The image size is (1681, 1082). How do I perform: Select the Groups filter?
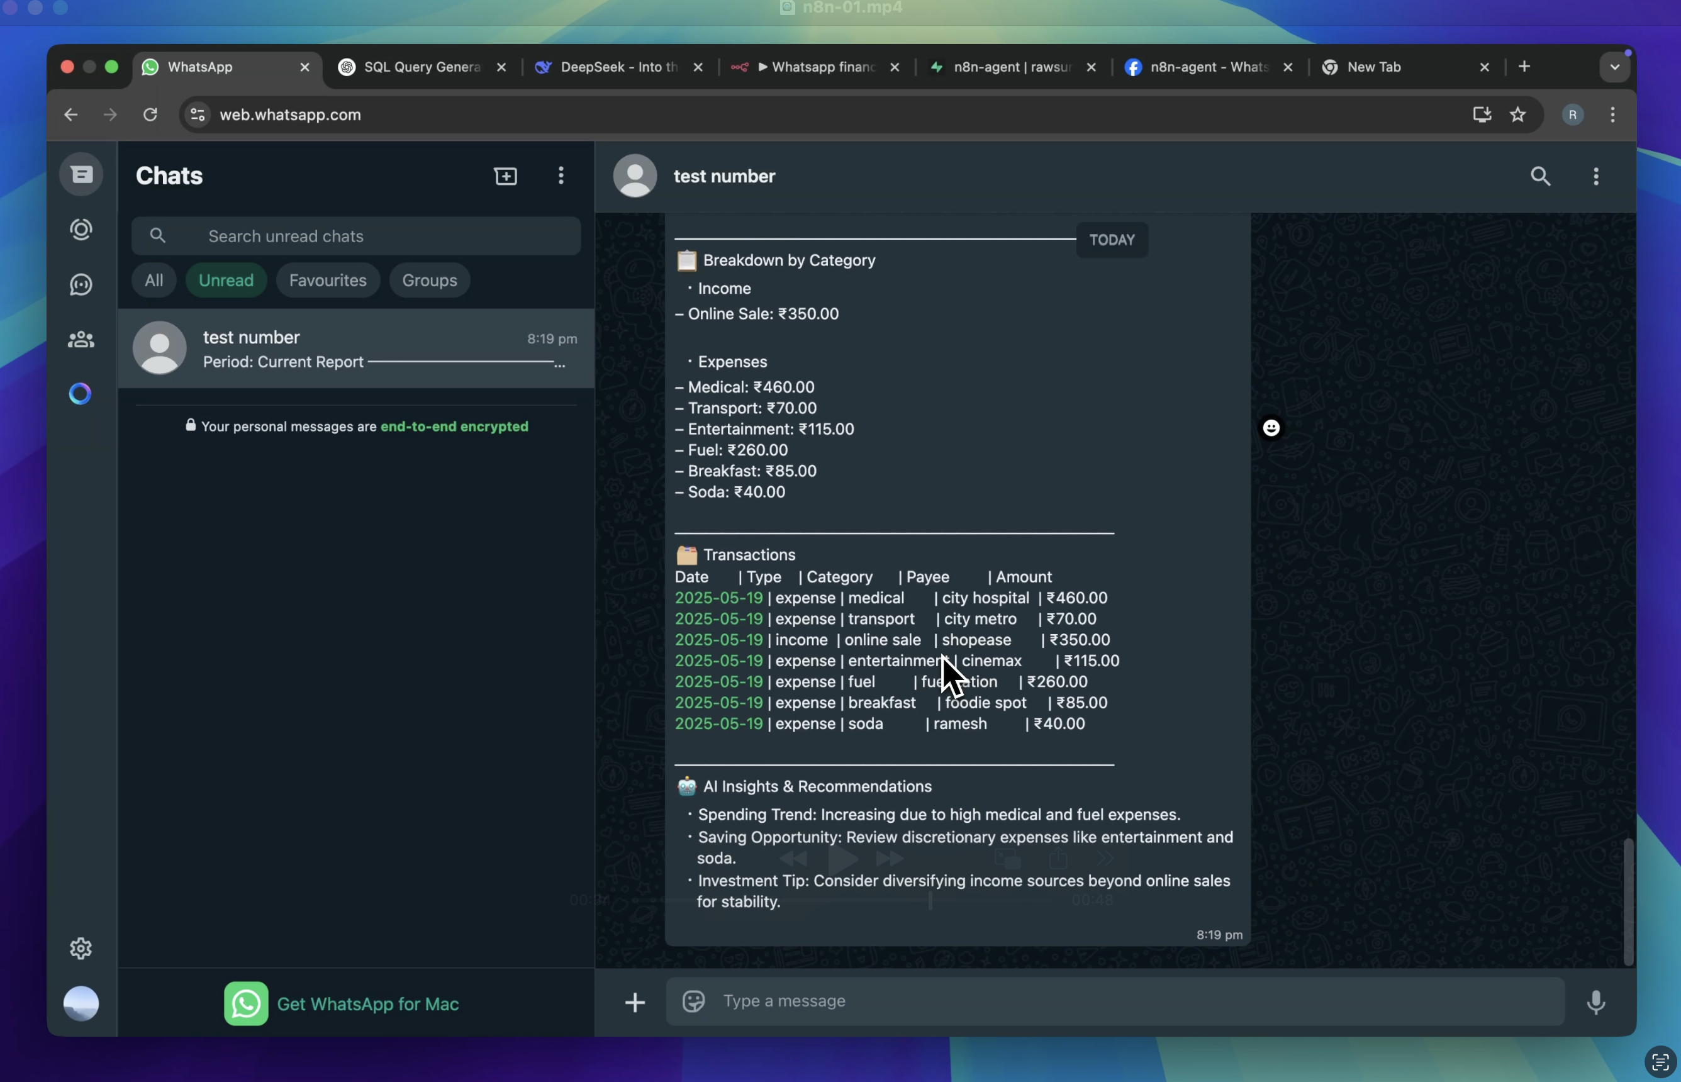point(429,281)
